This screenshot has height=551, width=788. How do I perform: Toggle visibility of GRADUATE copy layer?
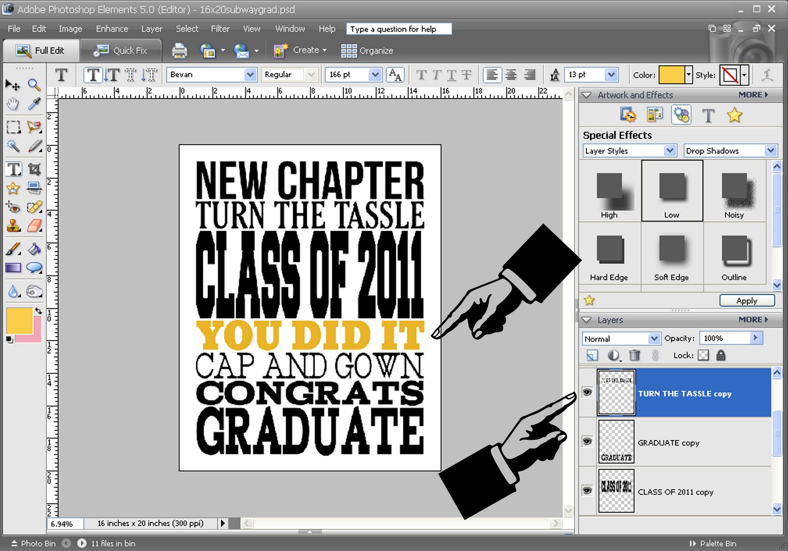(x=587, y=441)
